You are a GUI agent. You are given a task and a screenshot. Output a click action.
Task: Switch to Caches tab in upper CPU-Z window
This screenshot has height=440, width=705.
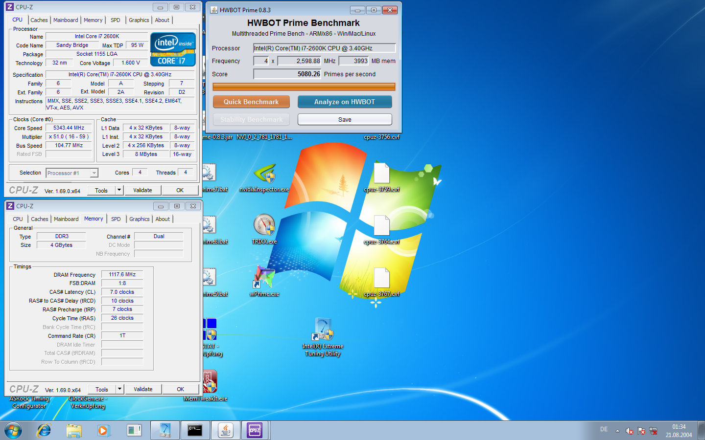(39, 20)
